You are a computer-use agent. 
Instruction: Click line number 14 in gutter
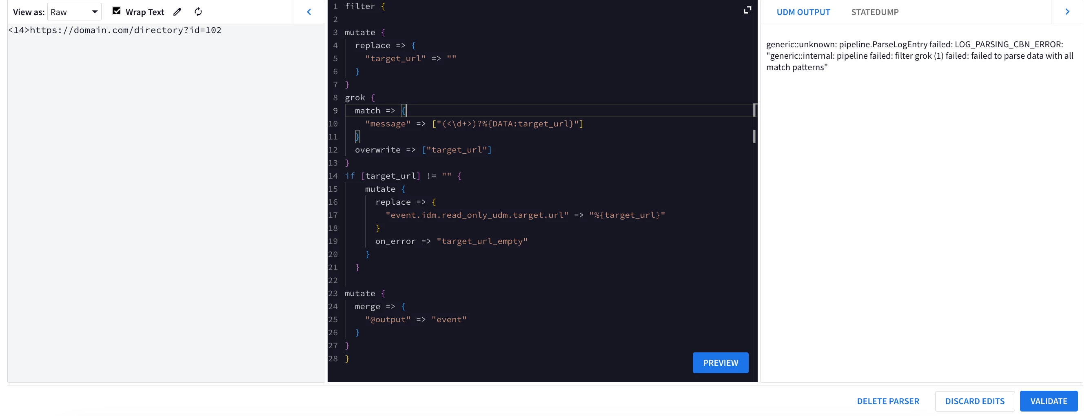coord(333,176)
